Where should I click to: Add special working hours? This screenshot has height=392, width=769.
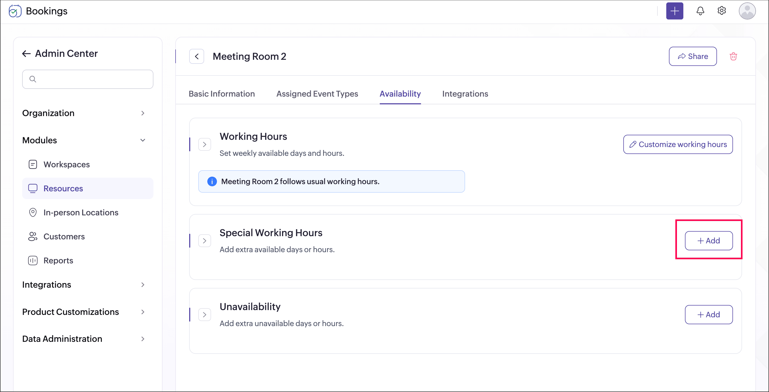pos(708,241)
